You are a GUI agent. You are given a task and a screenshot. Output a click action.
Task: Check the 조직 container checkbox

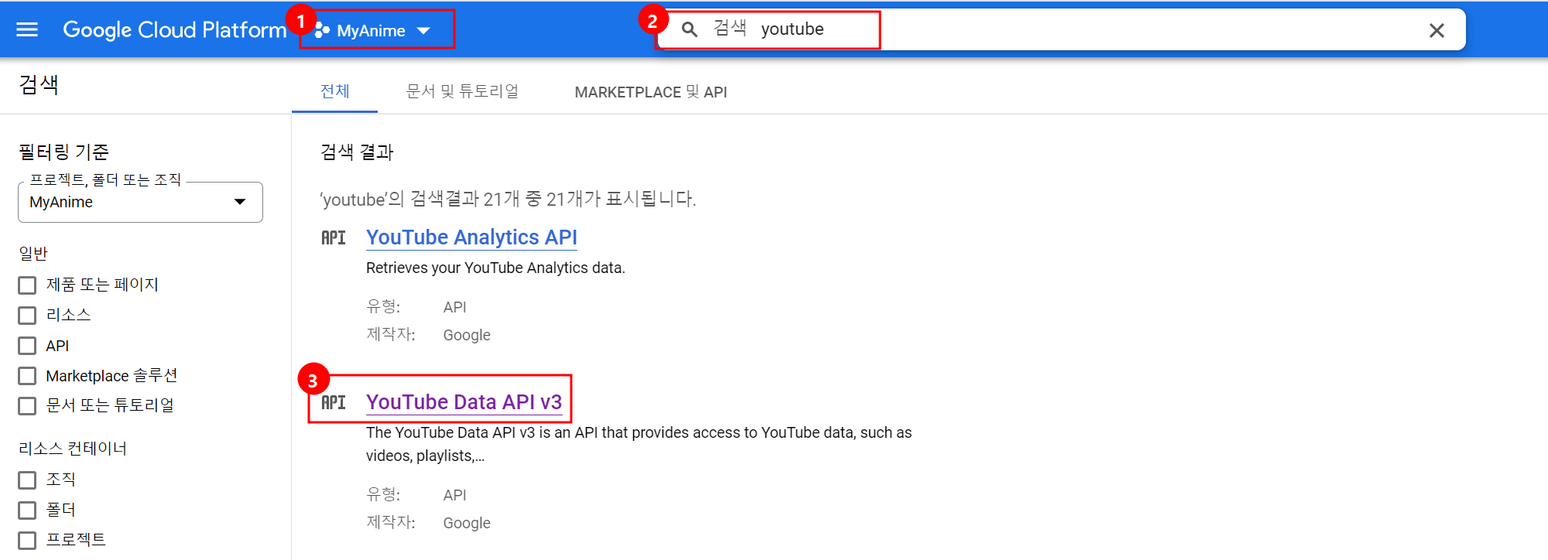[27, 480]
